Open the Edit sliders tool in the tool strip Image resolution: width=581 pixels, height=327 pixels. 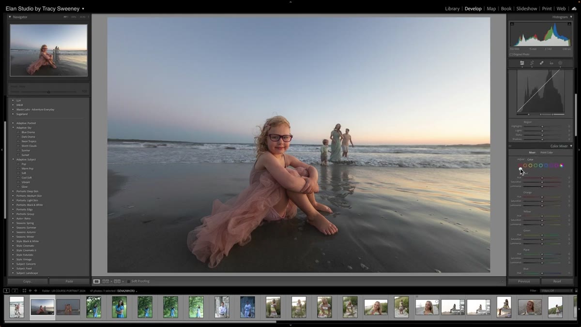(x=522, y=63)
